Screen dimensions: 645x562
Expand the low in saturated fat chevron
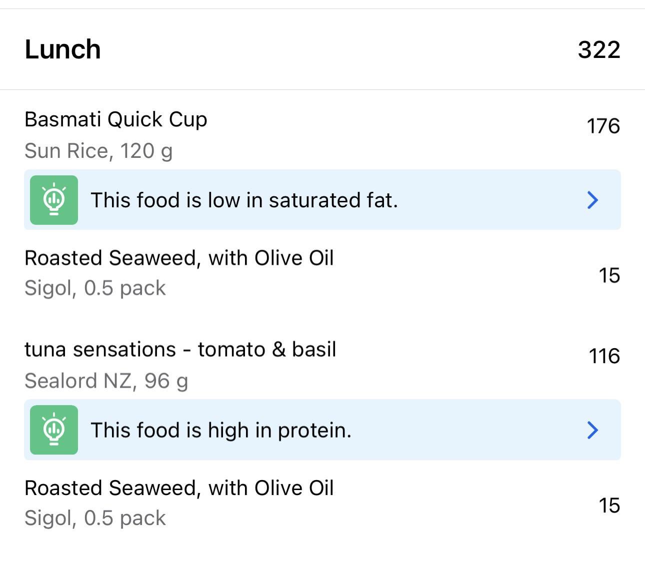tap(592, 200)
